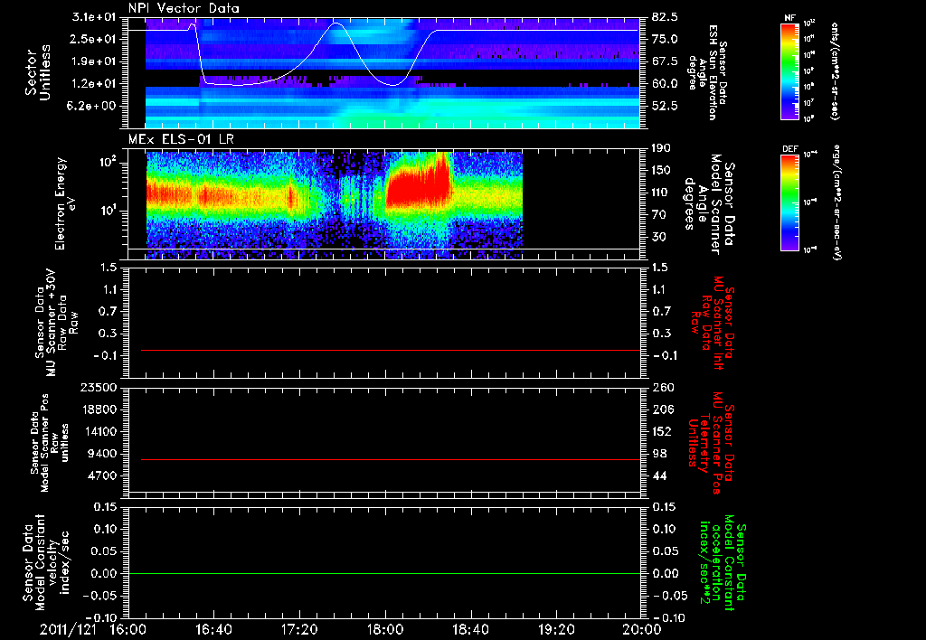The height and width of the screenshot is (640, 926).
Task: Click the 67.5 elevation angle tick label
Action: (x=665, y=61)
